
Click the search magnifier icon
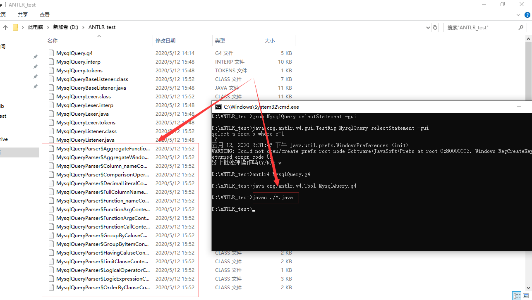coord(521,27)
